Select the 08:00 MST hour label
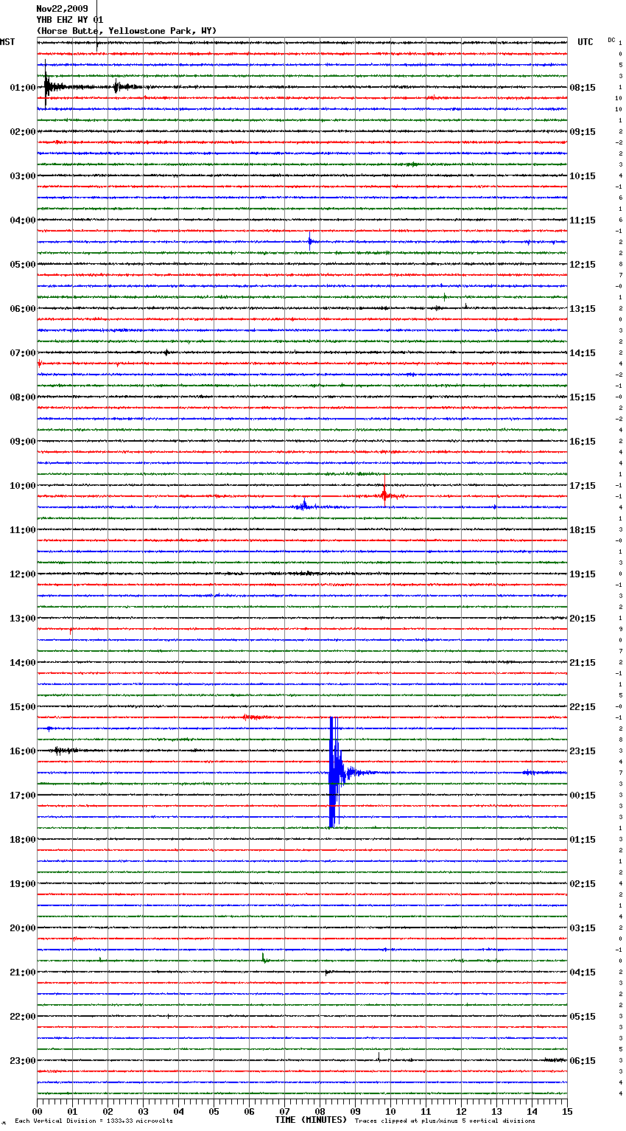 point(23,397)
